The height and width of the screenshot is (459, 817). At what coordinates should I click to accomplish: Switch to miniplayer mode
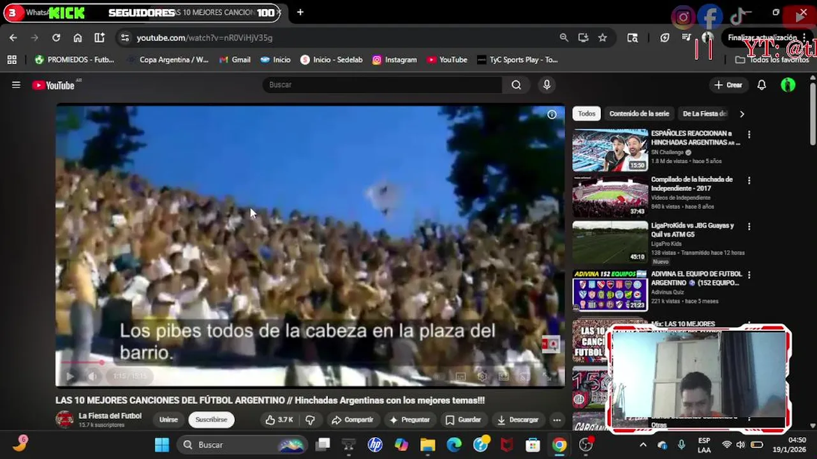click(x=504, y=376)
